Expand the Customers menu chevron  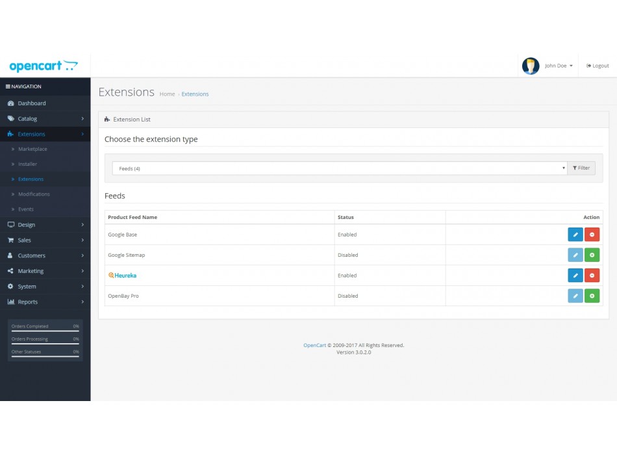point(82,255)
